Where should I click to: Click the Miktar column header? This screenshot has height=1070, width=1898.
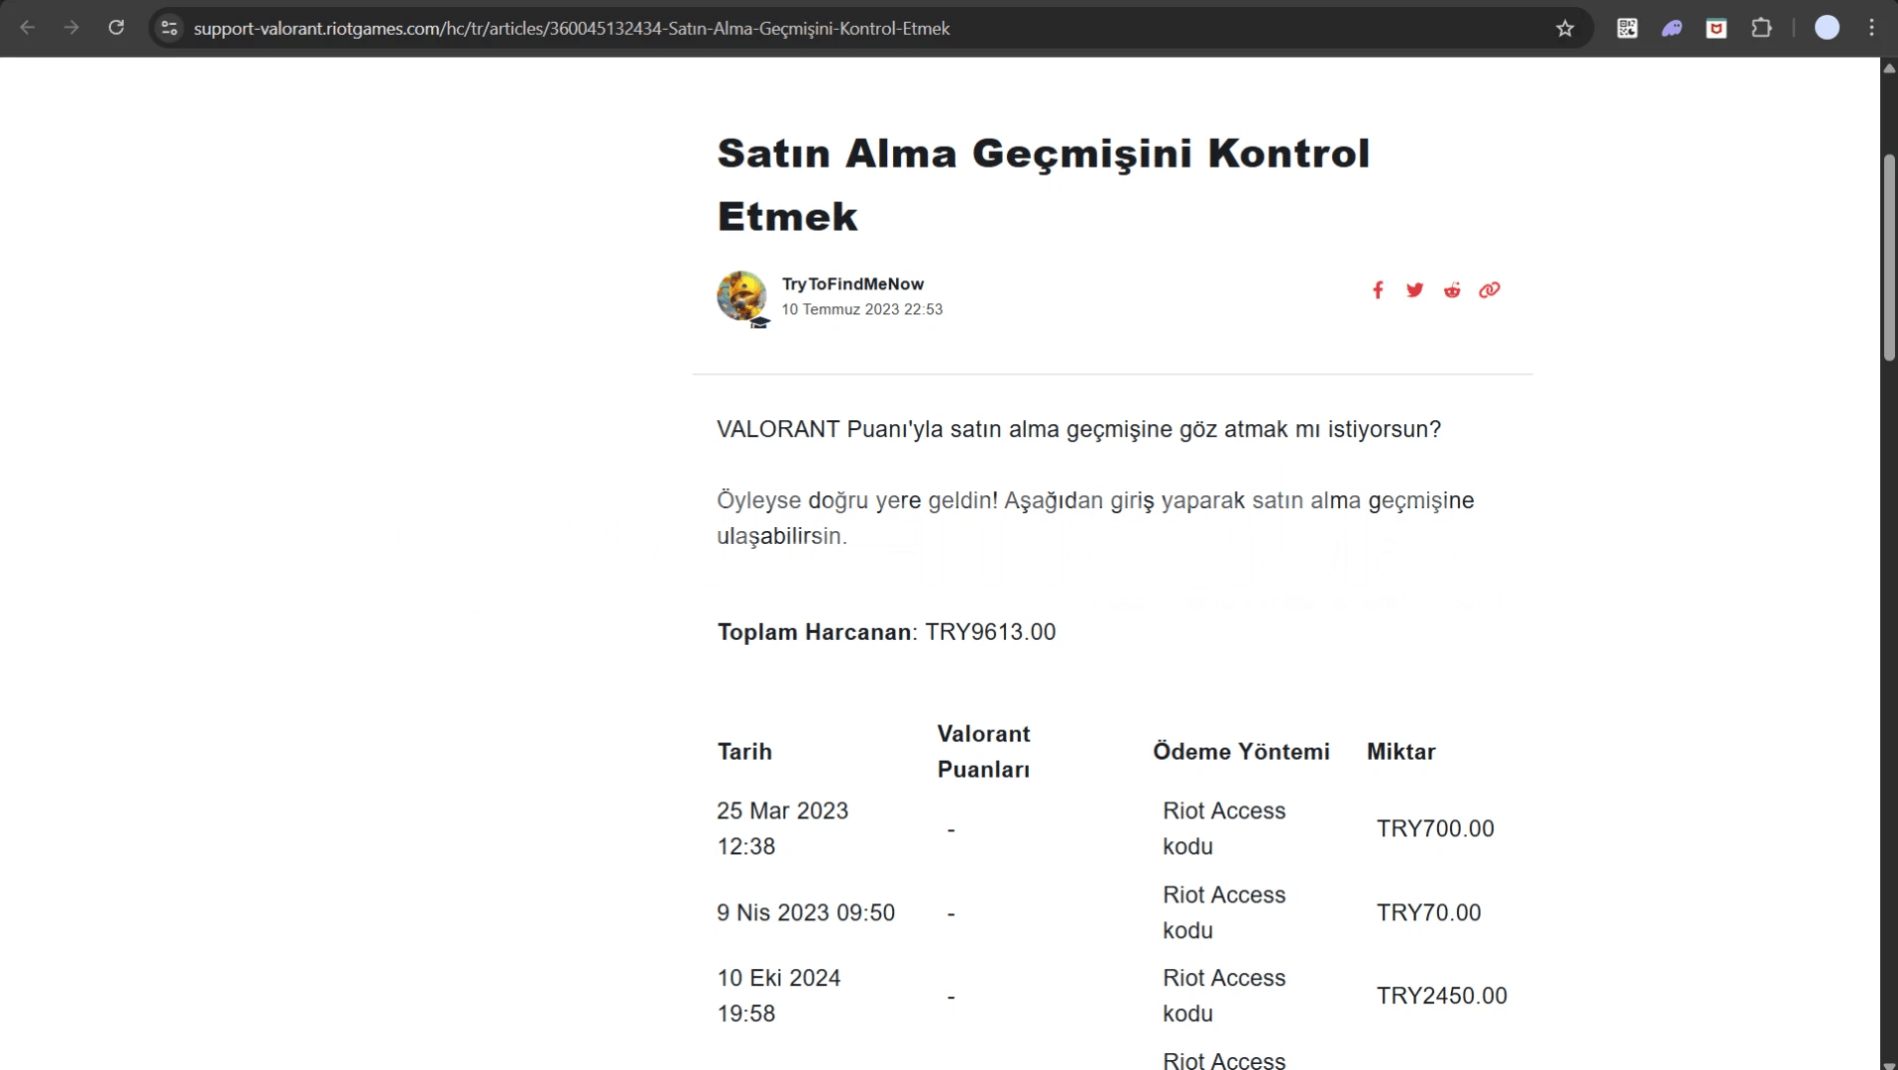tap(1400, 751)
